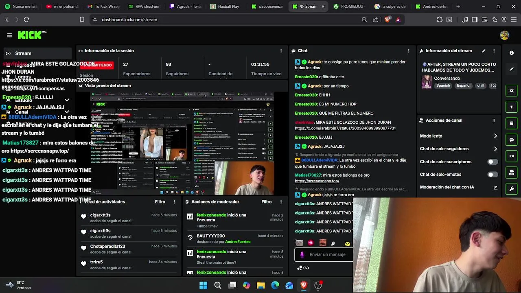Open Feed de actividades Filtro dropdown
Screen dimensions: 521x293
pos(160,202)
